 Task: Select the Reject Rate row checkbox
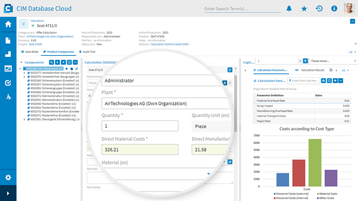(x=255, y=121)
